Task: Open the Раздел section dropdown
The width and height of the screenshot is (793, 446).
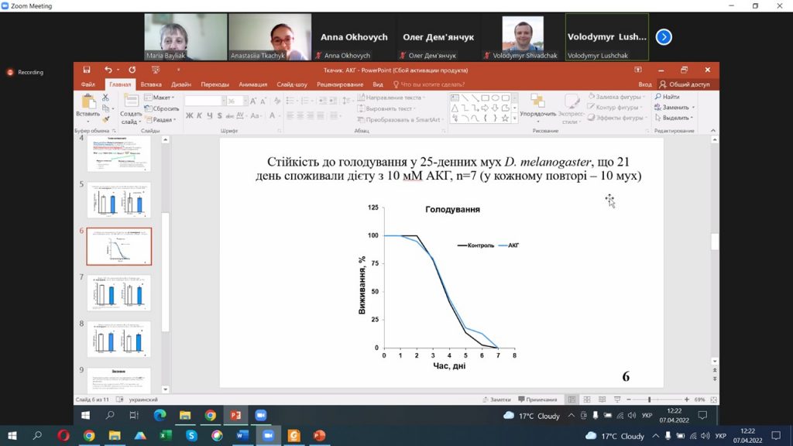Action: click(x=160, y=120)
